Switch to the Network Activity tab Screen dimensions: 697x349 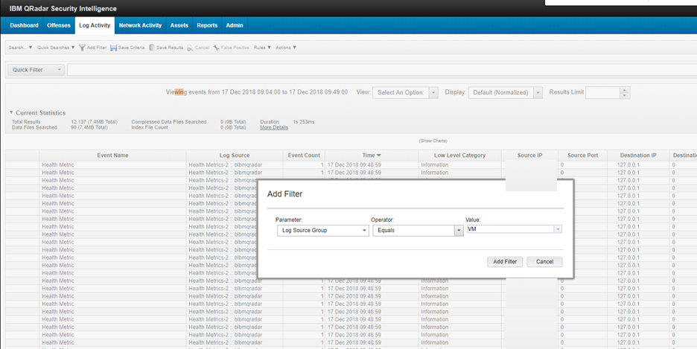pyautogui.click(x=141, y=25)
